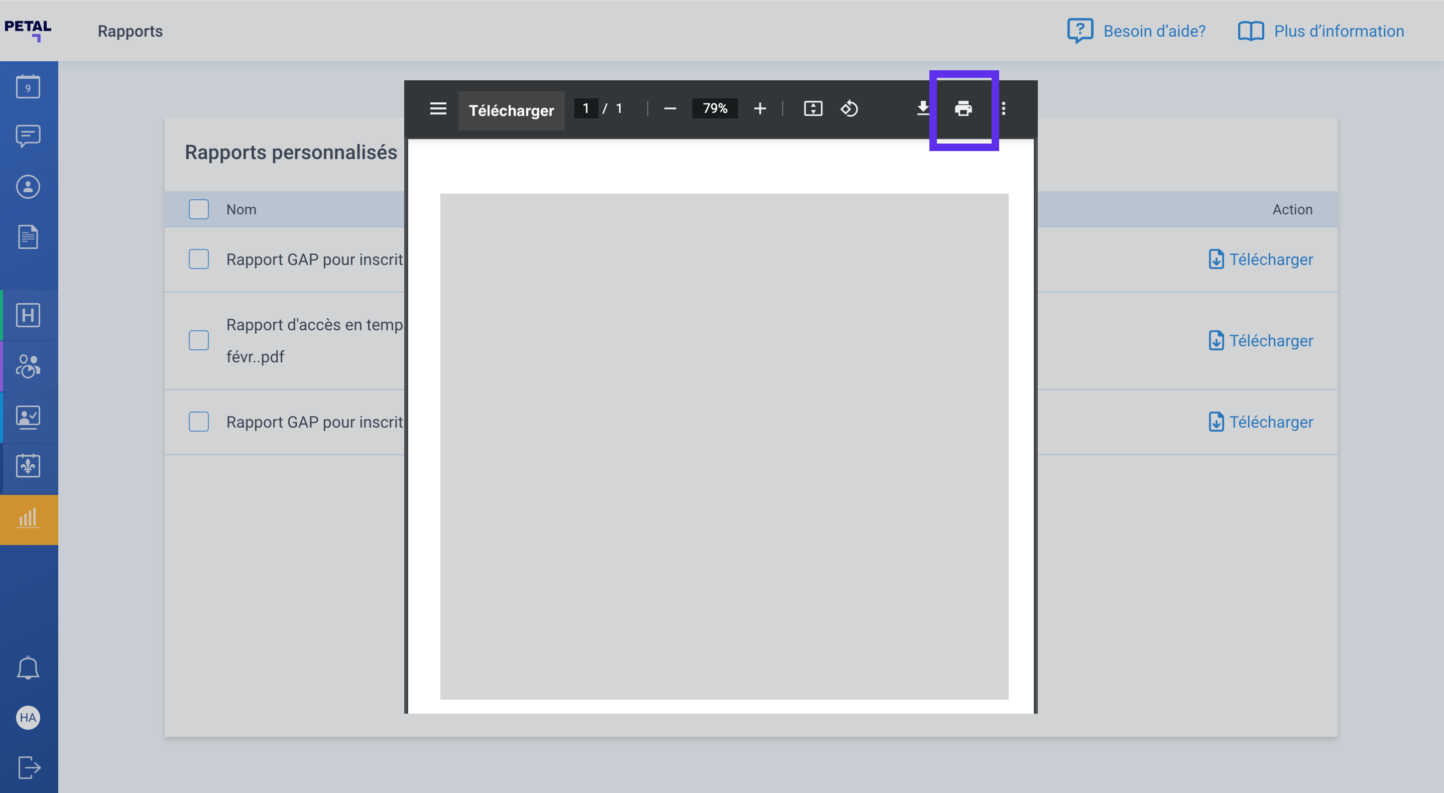Open the documents icon in sidebar
This screenshot has width=1444, height=793.
coord(28,236)
